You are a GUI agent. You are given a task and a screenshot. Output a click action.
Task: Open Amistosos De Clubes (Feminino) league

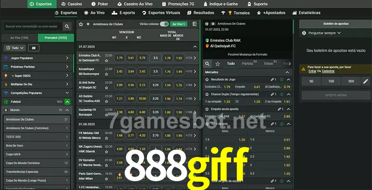pos(37,128)
